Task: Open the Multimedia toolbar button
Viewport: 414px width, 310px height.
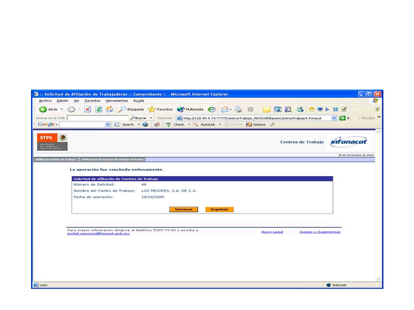Action: tap(190, 109)
